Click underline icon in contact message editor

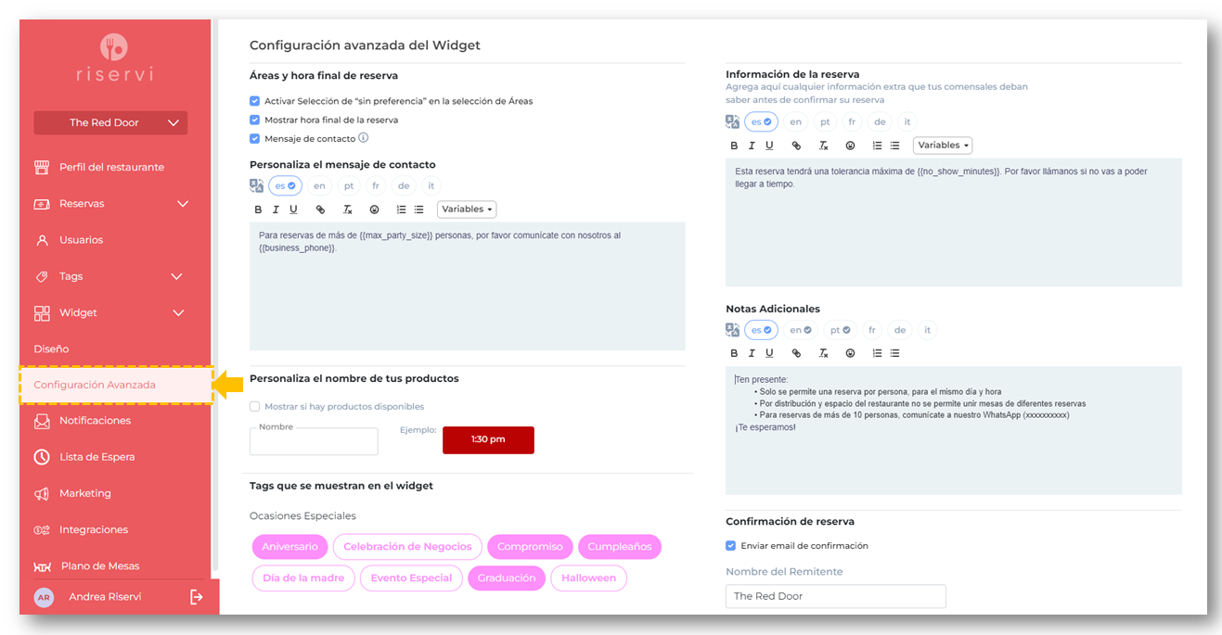(293, 210)
